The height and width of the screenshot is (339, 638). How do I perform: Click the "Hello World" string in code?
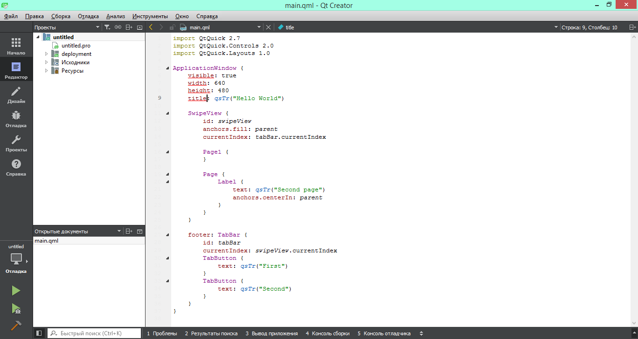coord(257,98)
